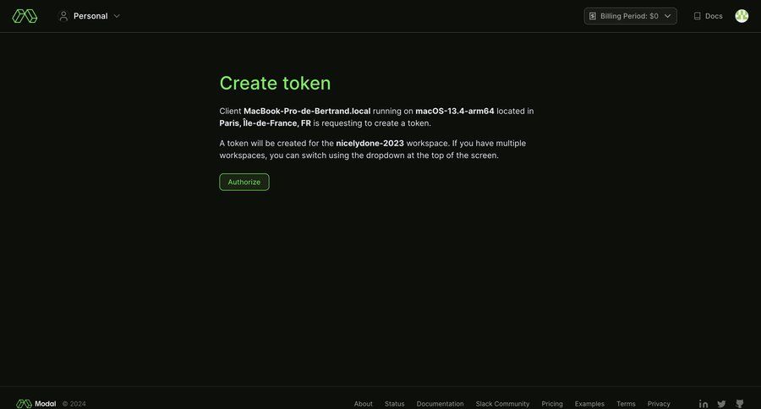Go to the About page in footer
Viewport: 761px width, 409px height.
point(363,404)
